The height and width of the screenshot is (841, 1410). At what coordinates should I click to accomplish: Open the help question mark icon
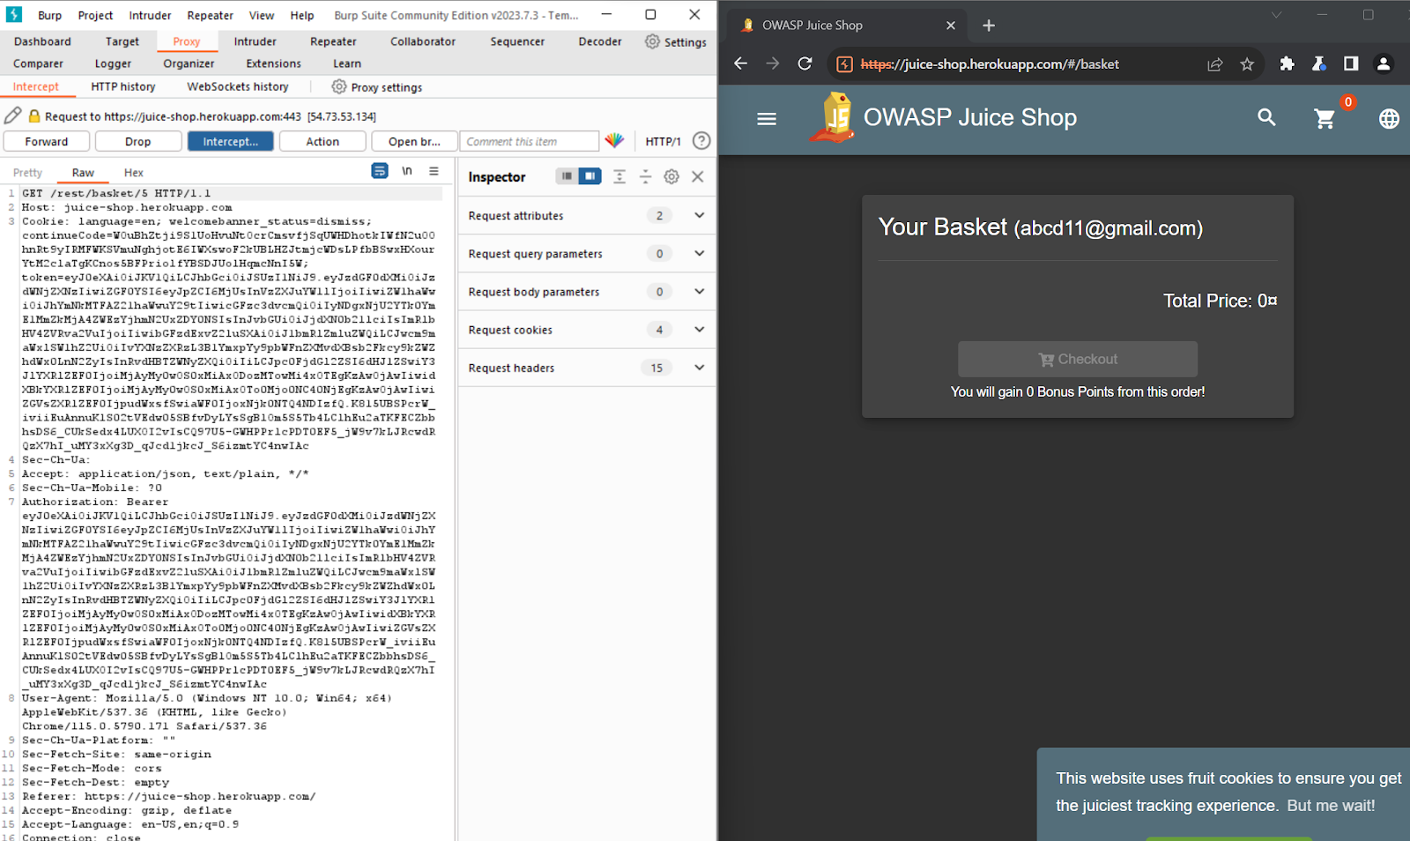(x=701, y=141)
